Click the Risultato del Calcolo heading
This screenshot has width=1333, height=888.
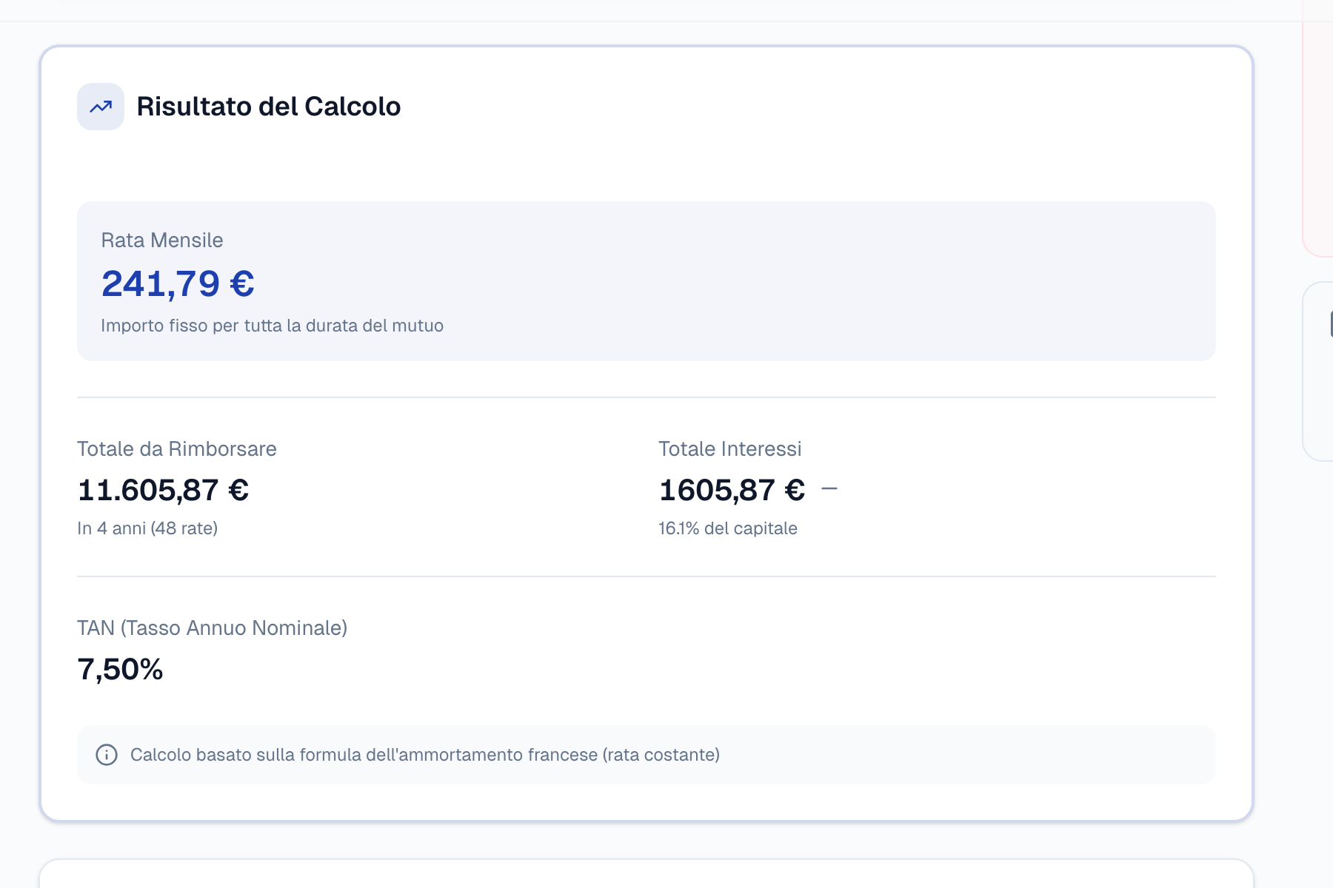(268, 107)
